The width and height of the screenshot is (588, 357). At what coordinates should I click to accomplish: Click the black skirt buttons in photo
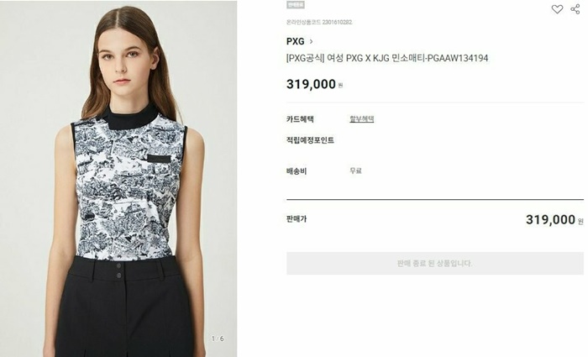(119, 270)
